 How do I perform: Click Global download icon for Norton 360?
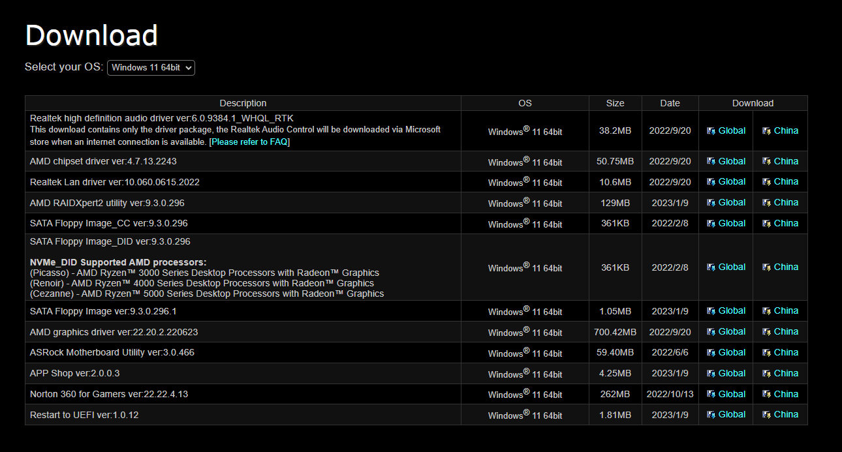(711, 394)
